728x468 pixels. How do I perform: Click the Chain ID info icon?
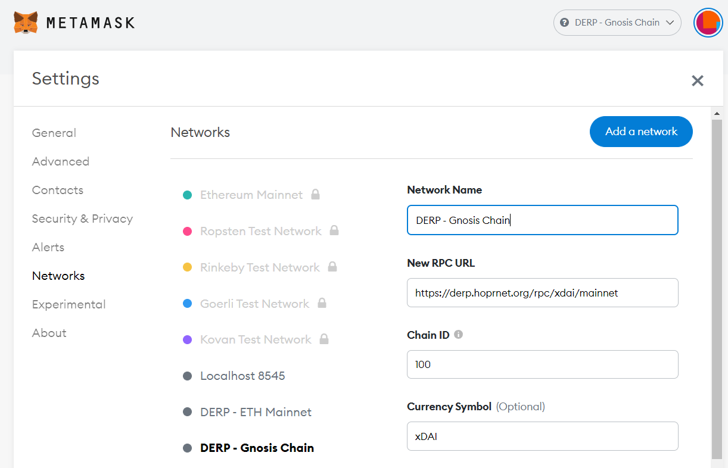(458, 335)
